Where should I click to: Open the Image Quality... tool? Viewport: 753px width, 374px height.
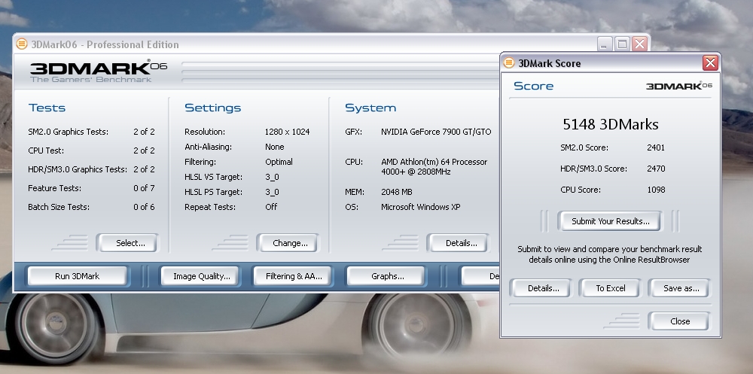[200, 276]
